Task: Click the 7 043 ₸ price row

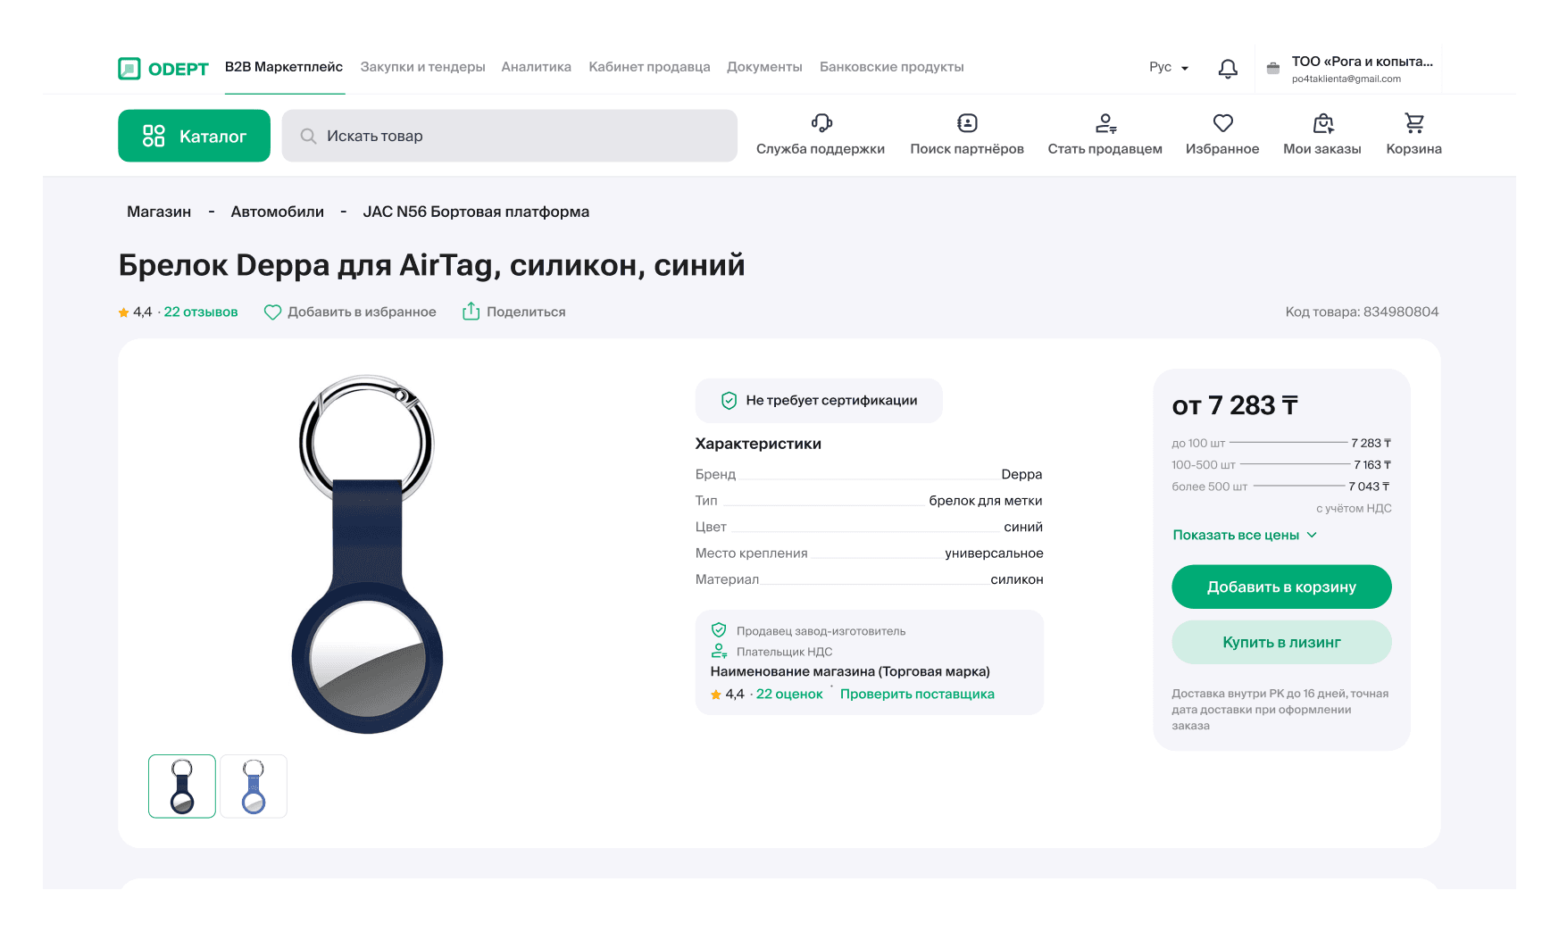Action: tap(1281, 487)
